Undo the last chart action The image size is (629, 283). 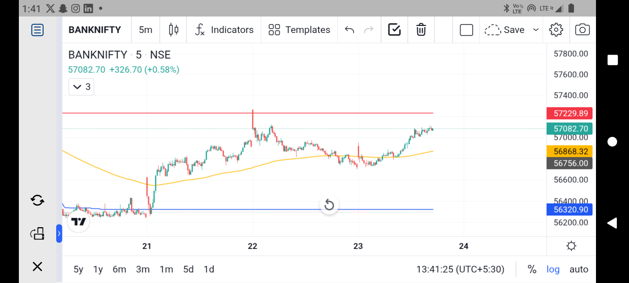(x=349, y=30)
